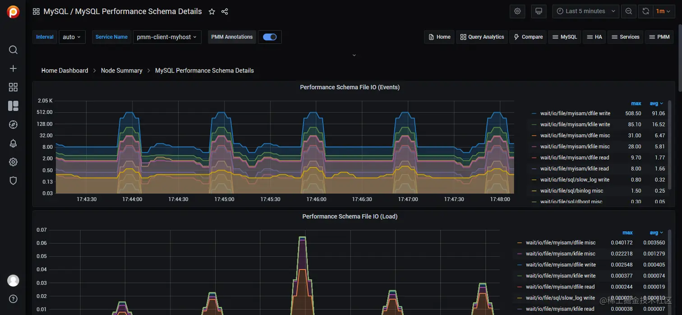
Task: Toggle myisam/dfile write series in Load legend
Action: (561, 265)
